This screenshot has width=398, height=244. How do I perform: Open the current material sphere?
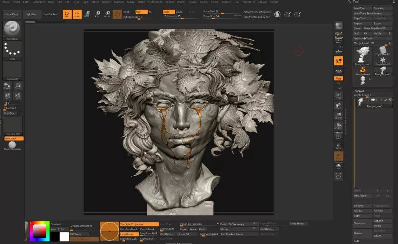[x=117, y=14]
